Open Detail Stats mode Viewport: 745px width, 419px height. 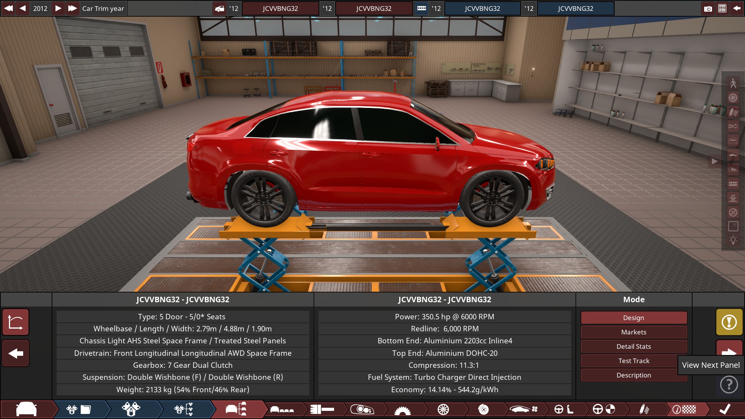[x=634, y=346]
